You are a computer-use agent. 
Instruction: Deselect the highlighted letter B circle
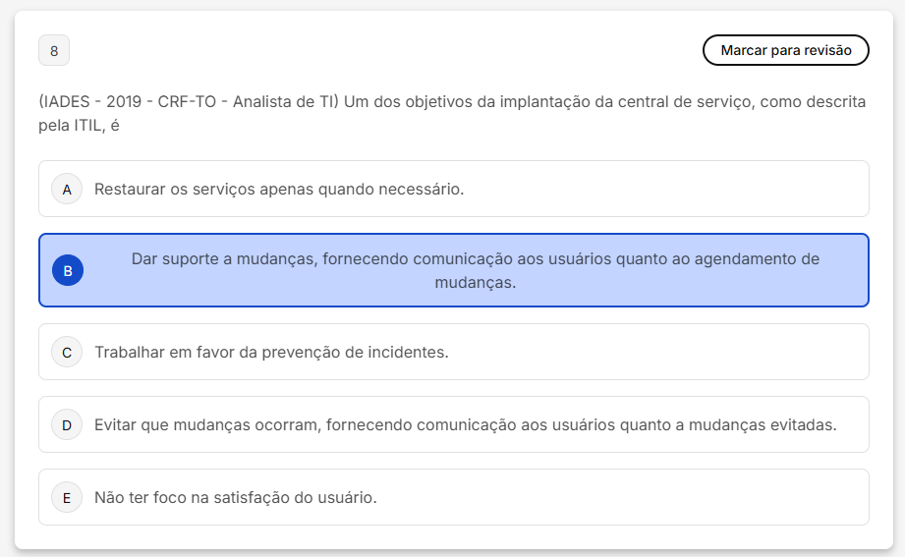tap(67, 270)
